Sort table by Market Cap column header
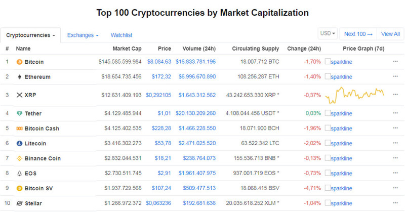The height and width of the screenshot is (212, 405). coord(127,49)
